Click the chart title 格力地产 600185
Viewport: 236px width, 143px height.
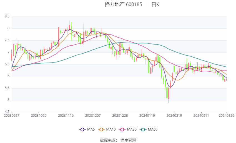pyautogui.click(x=123, y=4)
